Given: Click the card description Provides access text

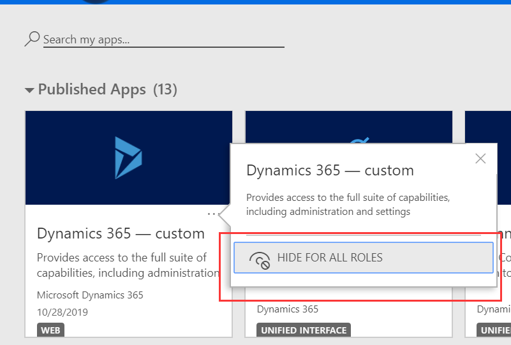Looking at the screenshot, I should pyautogui.click(x=128, y=265).
